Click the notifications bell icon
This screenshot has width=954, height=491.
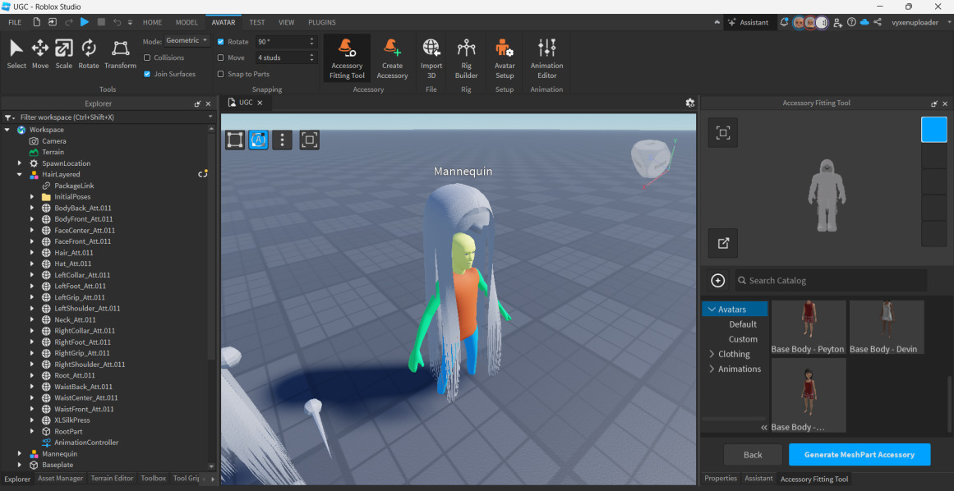[x=784, y=22]
